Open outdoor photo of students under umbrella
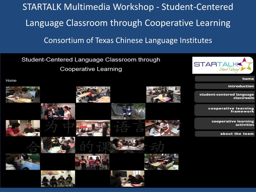Screen dimensions: 256x192 128,111
